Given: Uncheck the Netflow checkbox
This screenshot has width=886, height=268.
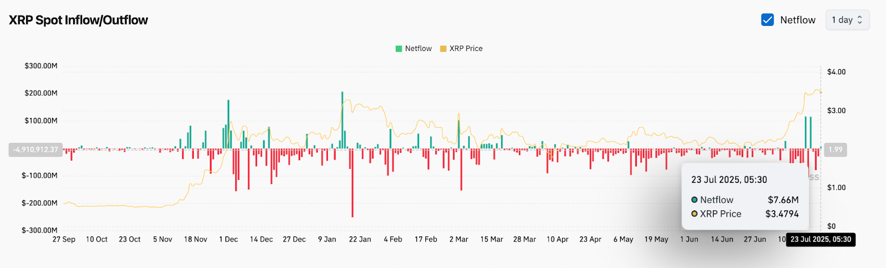Looking at the screenshot, I should (x=767, y=20).
